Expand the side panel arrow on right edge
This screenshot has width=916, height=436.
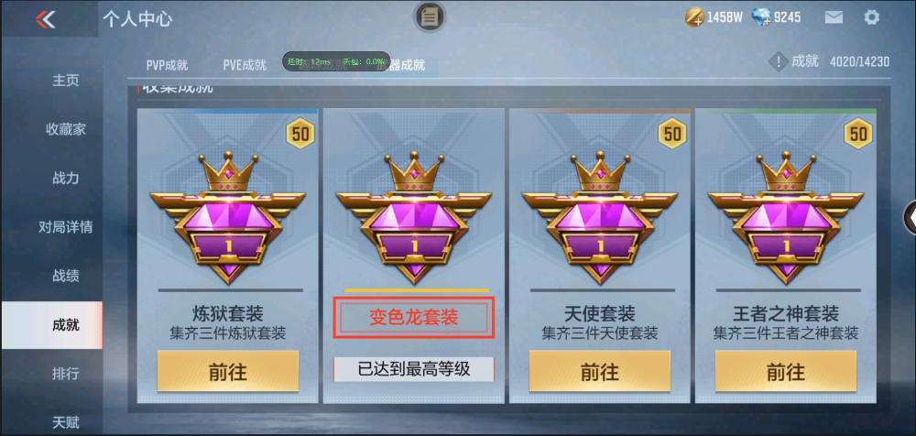(x=910, y=217)
